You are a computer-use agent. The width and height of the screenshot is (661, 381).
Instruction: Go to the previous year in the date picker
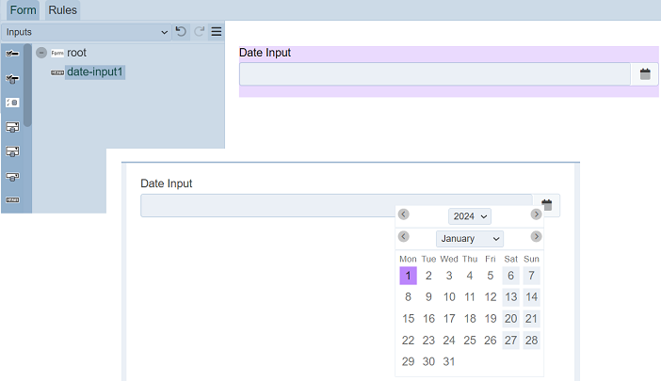coord(403,214)
